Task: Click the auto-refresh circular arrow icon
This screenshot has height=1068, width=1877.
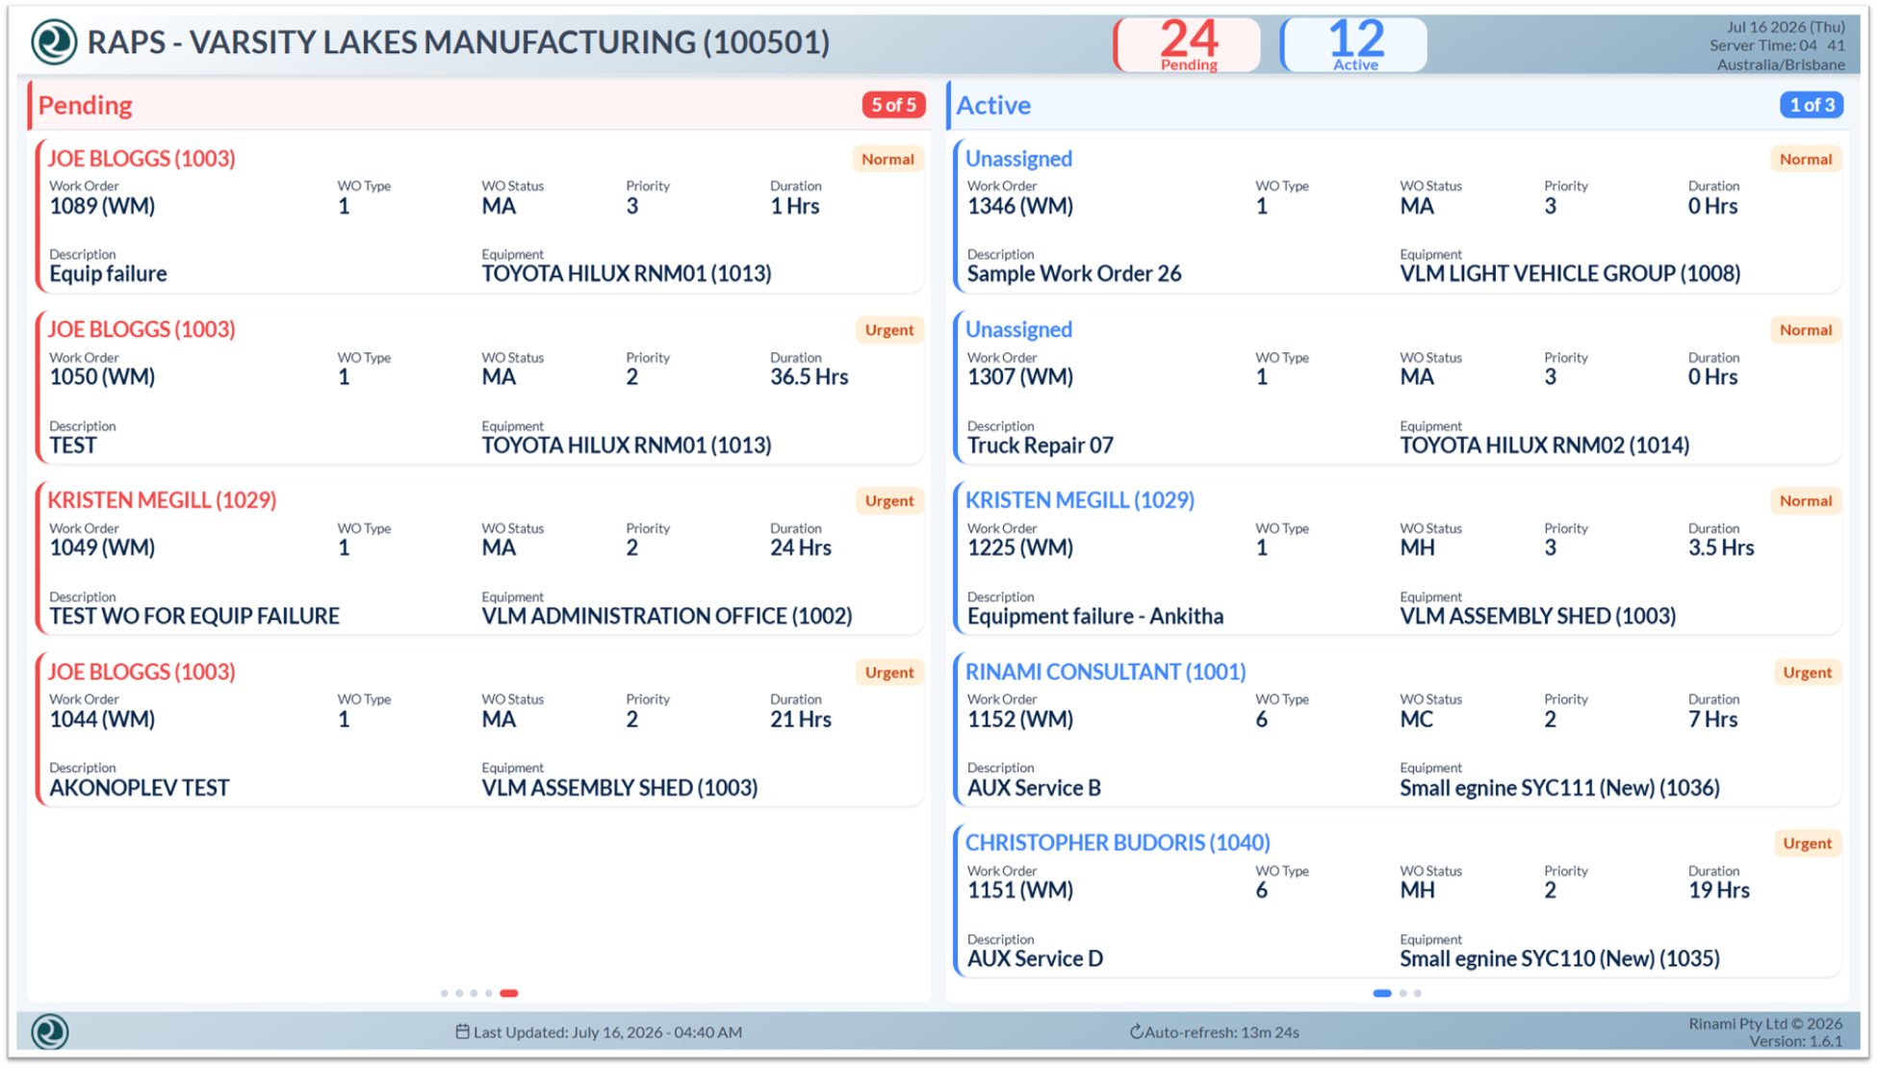Action: [x=1136, y=1031]
